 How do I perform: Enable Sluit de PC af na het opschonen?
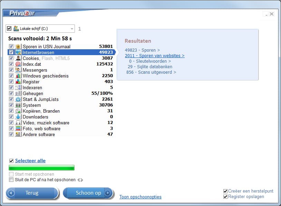[11, 180]
